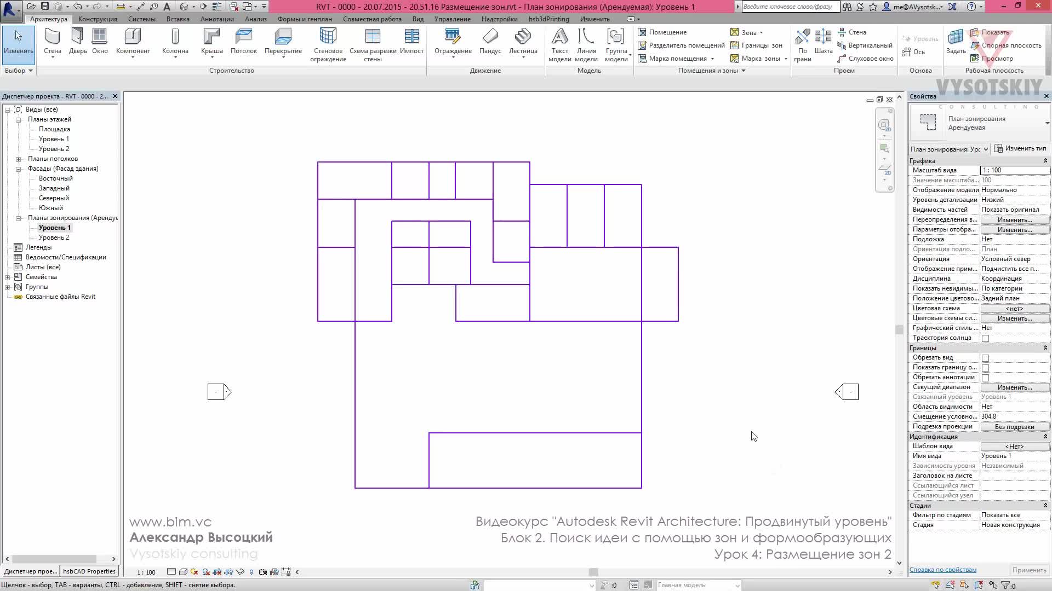Click the Шаблон вида <Нет> button
This screenshot has width=1052, height=591.
tap(1015, 447)
